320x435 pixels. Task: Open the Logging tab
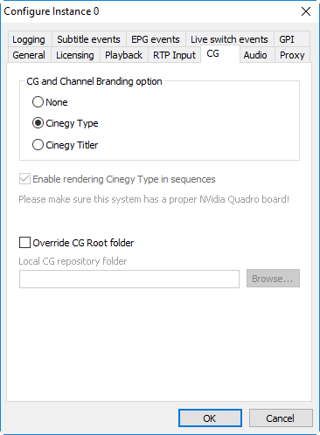pos(29,39)
